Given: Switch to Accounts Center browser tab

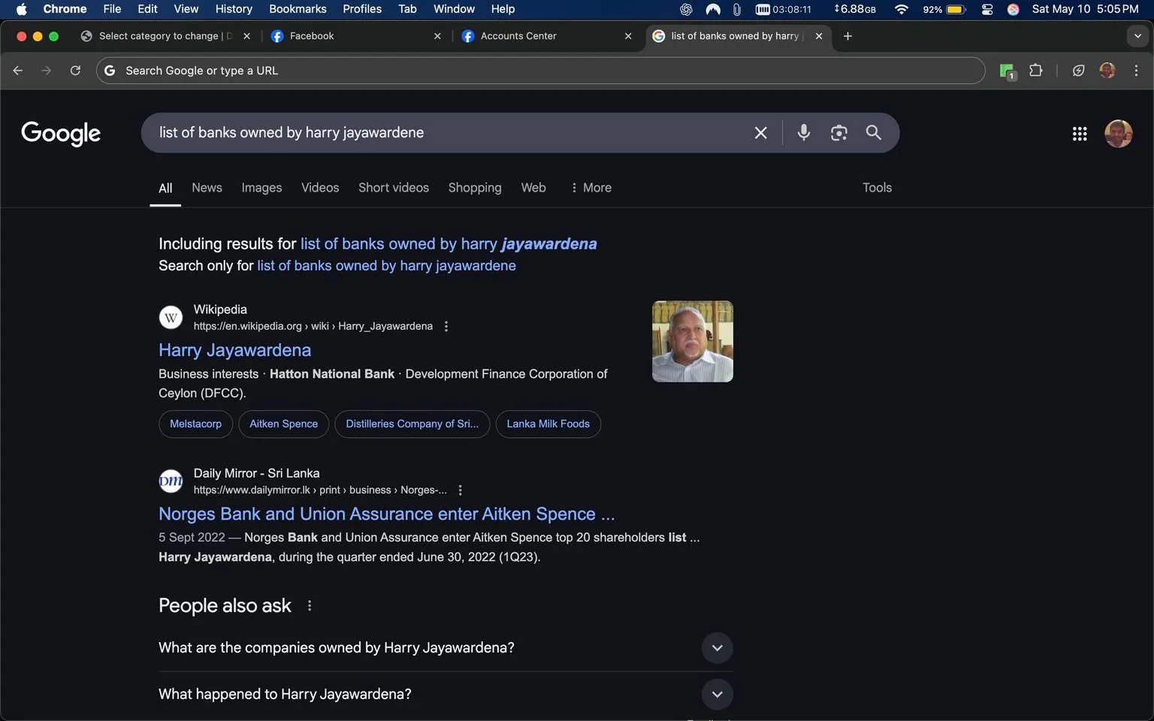Looking at the screenshot, I should (x=546, y=36).
